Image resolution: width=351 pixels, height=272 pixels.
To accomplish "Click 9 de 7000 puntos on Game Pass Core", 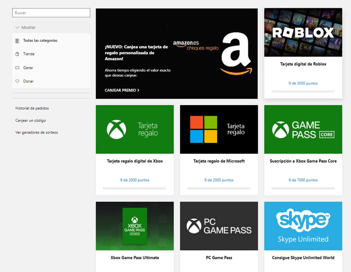I will 303,180.
